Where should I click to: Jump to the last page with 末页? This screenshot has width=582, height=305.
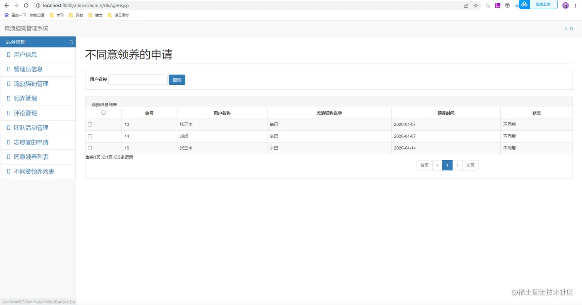[470, 165]
